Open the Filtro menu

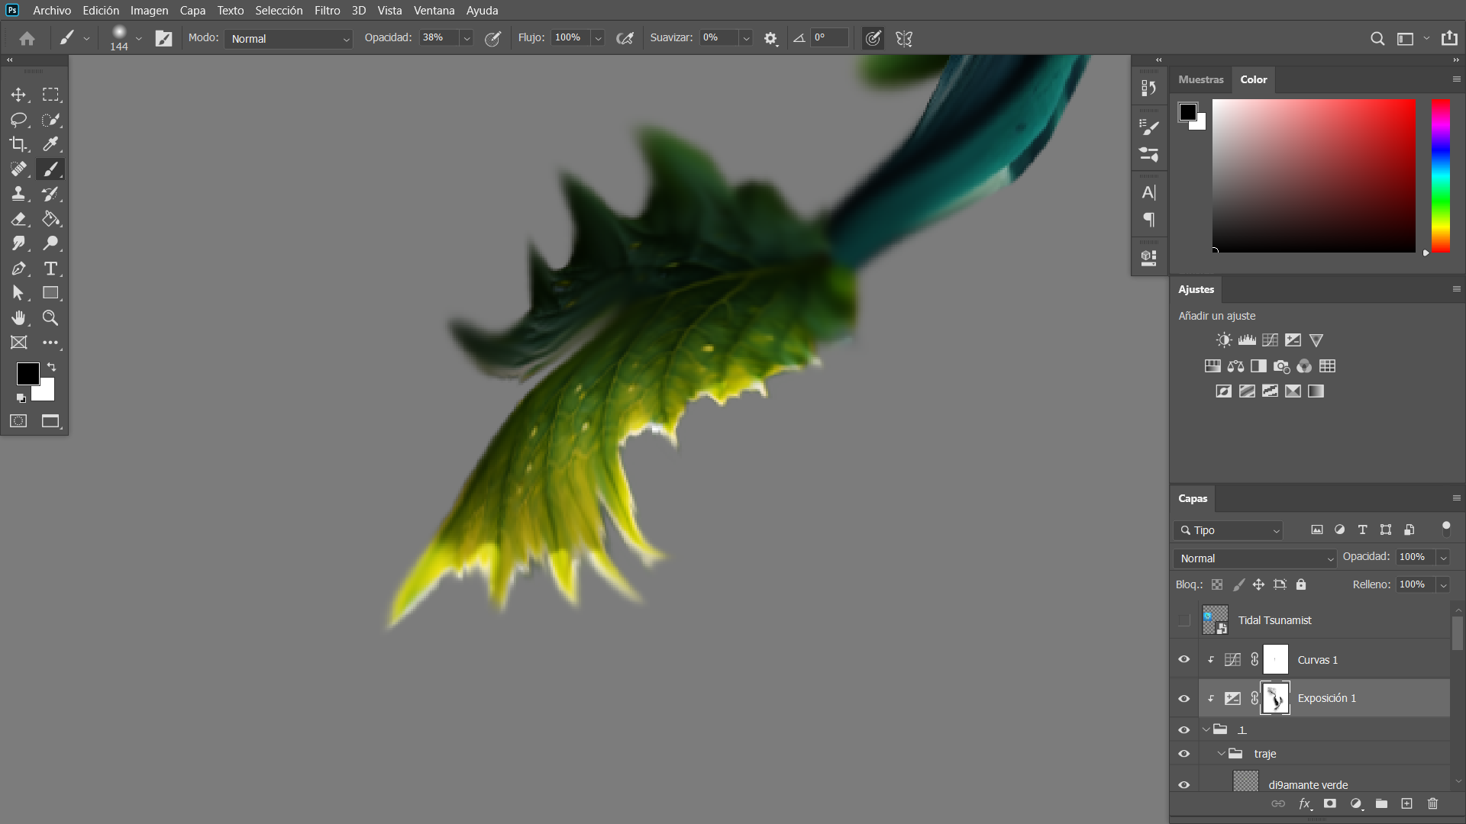327,11
